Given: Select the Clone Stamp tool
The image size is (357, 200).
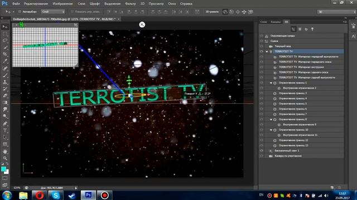Looking at the screenshot, I should coord(5,82).
